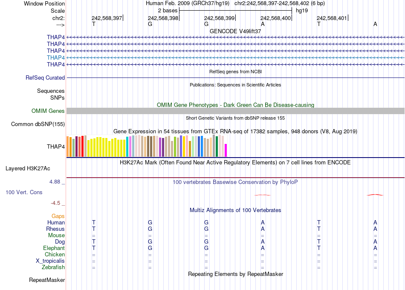This screenshot has width=405, height=290.
Task: Click 'Repeating Elements by RepeatMasker' title
Action: point(236,274)
